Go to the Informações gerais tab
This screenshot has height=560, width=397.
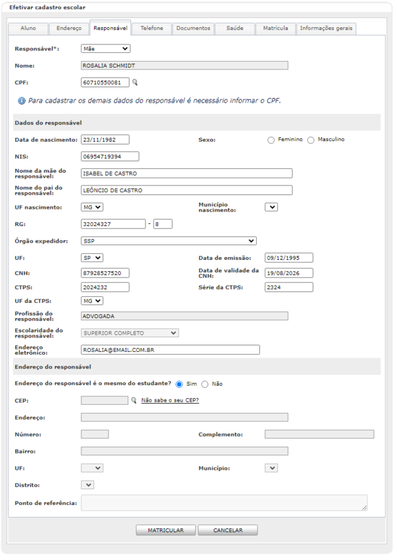[326, 28]
